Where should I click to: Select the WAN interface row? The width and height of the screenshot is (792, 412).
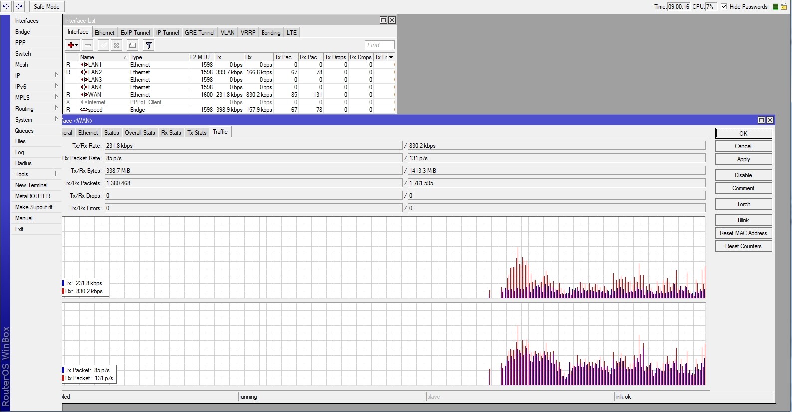click(x=94, y=95)
